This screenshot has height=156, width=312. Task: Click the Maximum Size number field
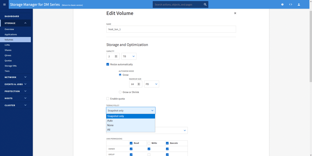[x=135, y=84]
